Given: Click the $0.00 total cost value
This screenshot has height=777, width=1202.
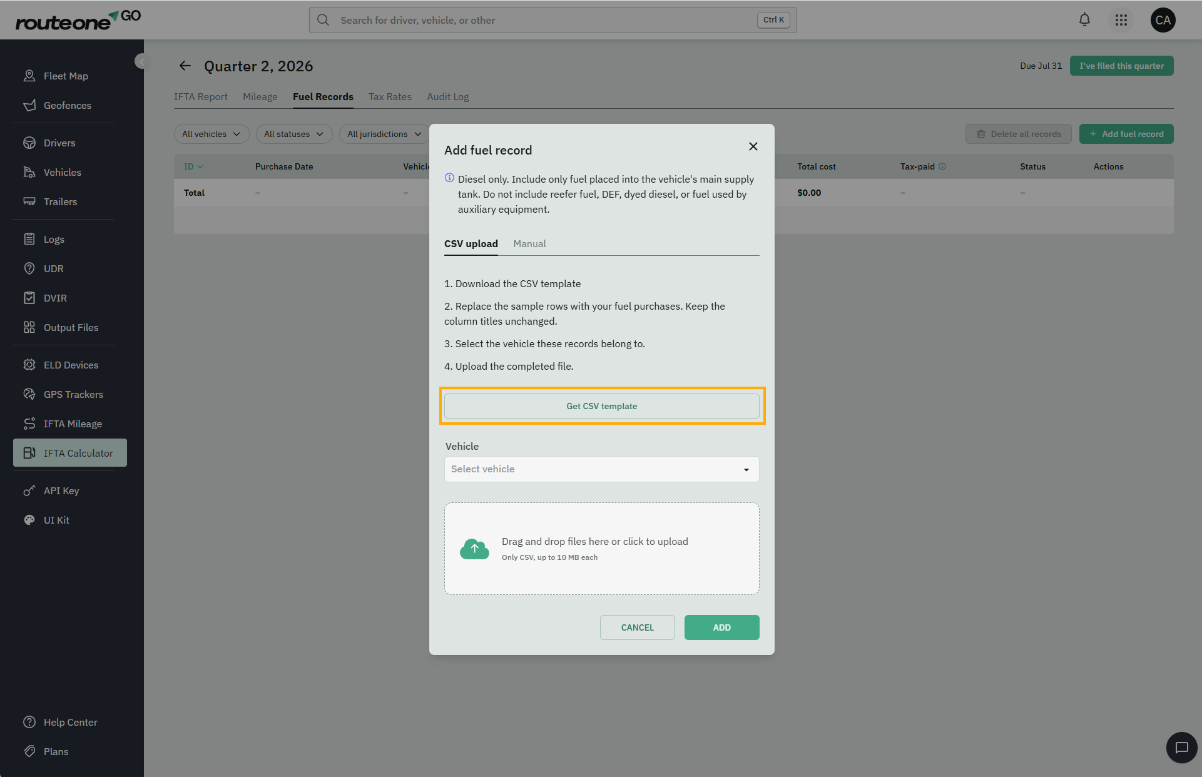Looking at the screenshot, I should click(809, 193).
